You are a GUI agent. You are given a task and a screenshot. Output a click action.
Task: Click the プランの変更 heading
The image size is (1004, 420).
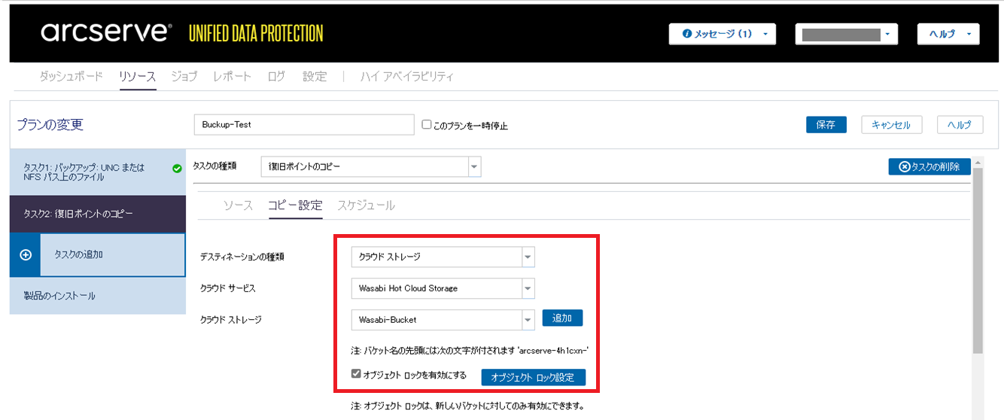pyautogui.click(x=52, y=125)
